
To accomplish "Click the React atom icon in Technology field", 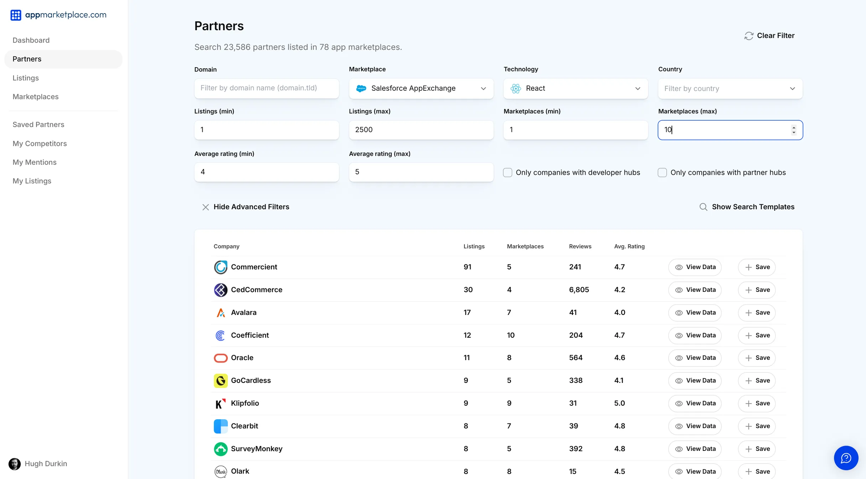I will (x=516, y=89).
